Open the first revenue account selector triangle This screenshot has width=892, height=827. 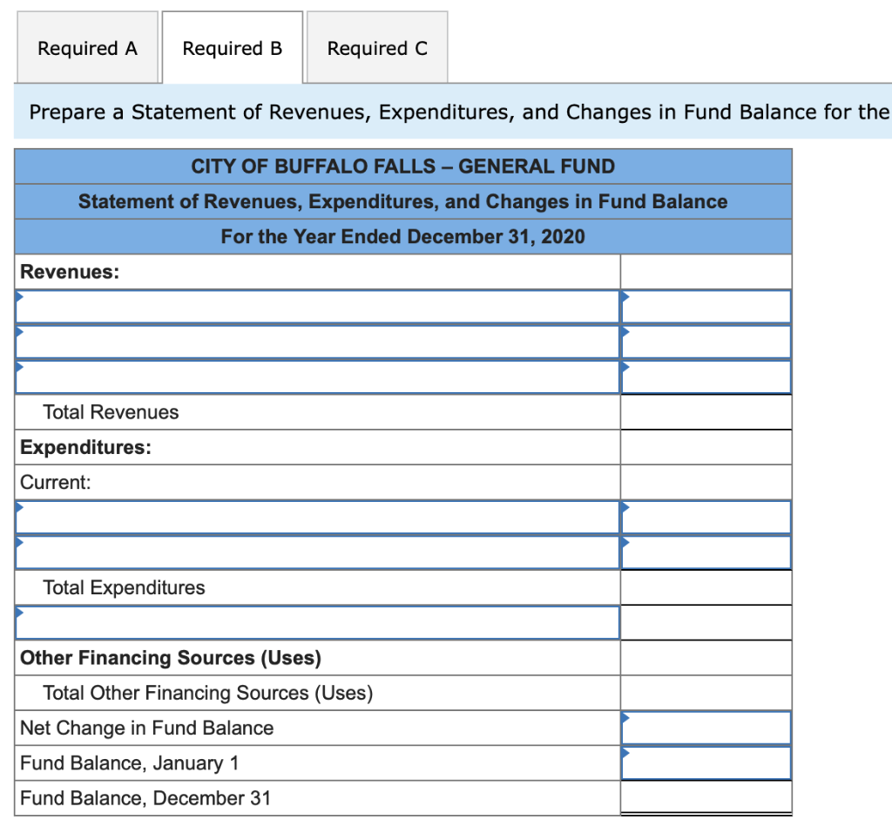click(17, 296)
